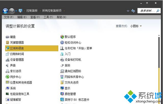Go to 控制面板 breadcrumb
Viewport: 163px width, 104px height.
(x=32, y=11)
